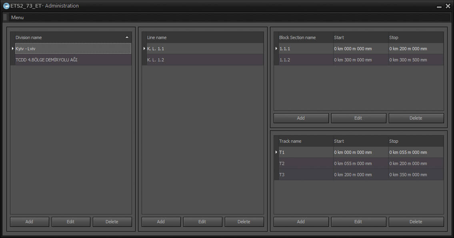The width and height of the screenshot is (454, 238).
Task: Select line K. L. 1.2
Action: tap(205, 60)
